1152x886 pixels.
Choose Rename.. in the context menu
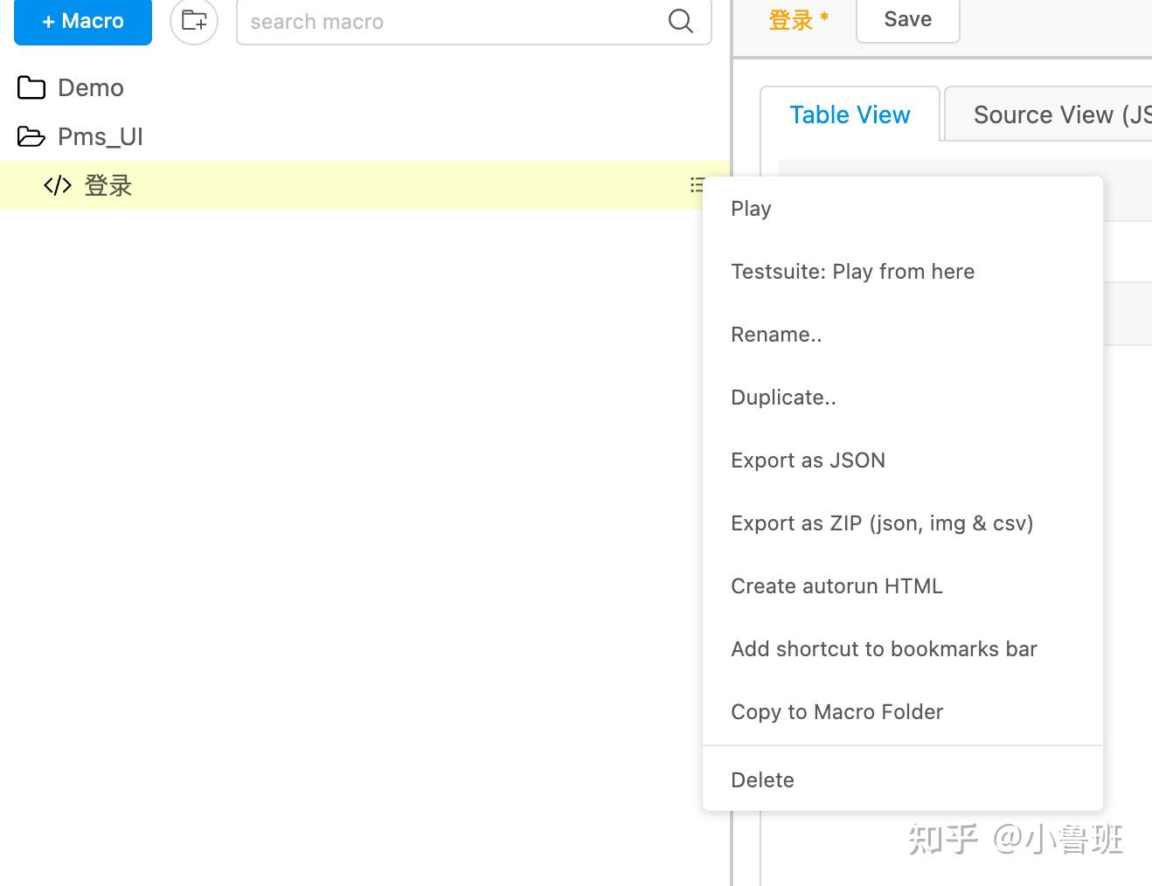click(776, 335)
